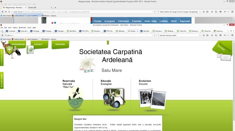
Task: Click the chat bubble icon in background Firefox toolbar
Action: pyautogui.click(x=221, y=12)
